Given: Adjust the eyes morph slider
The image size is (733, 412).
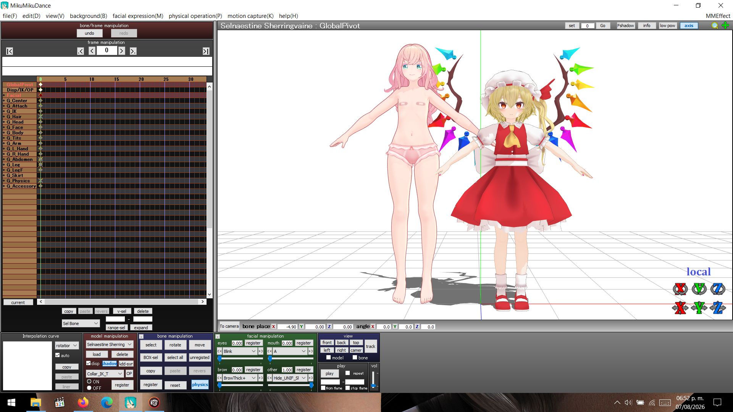Looking at the screenshot, I should coord(240,358).
